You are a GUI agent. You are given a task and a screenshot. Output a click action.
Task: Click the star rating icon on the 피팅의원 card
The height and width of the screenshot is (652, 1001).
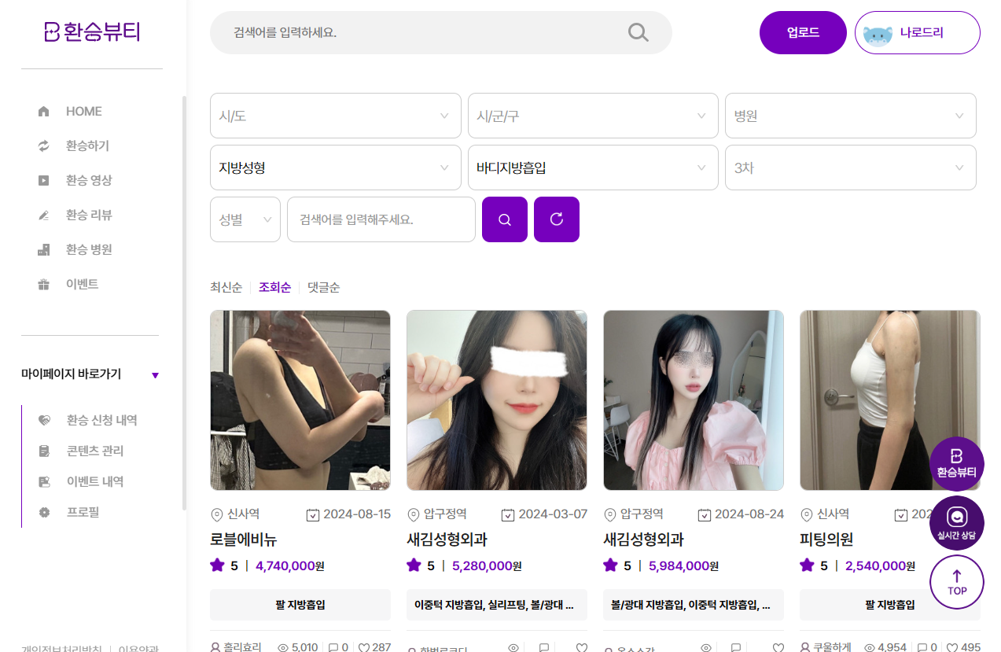pos(807,565)
